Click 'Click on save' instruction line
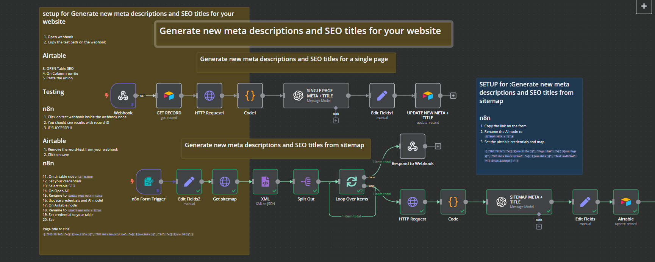This screenshot has height=262, width=655. tap(58, 155)
